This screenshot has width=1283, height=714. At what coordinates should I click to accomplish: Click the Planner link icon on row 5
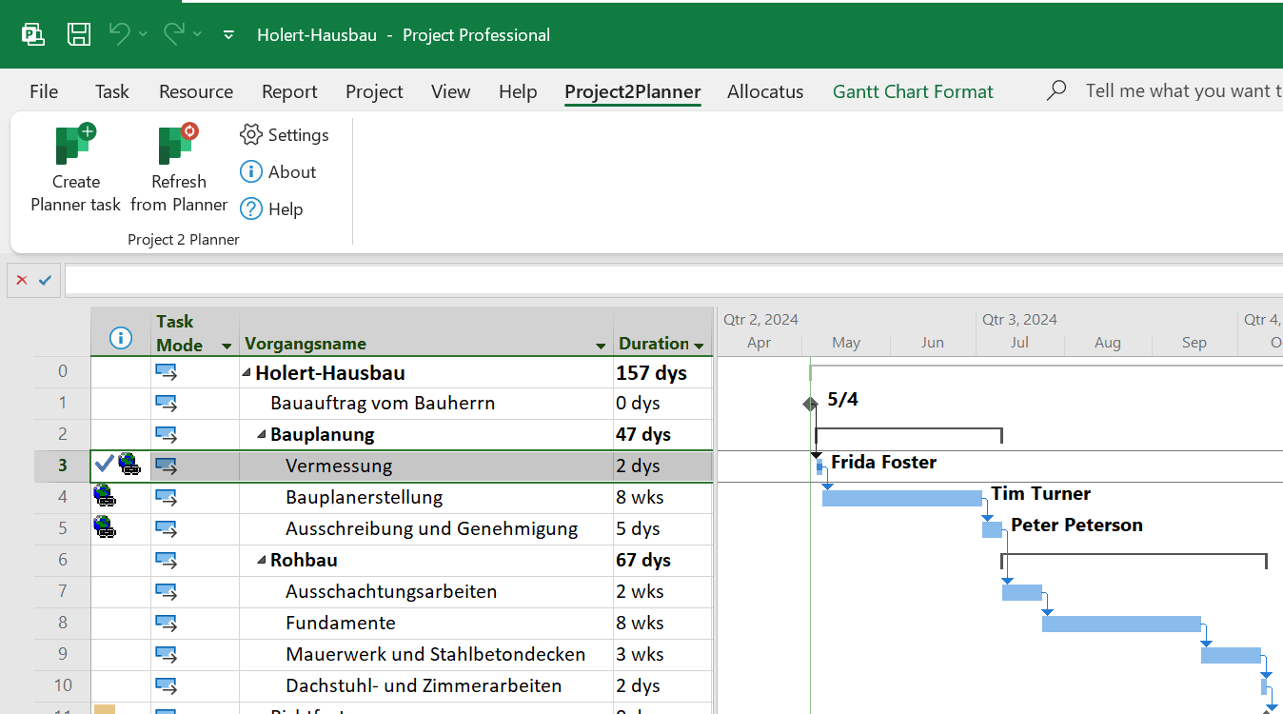click(105, 528)
